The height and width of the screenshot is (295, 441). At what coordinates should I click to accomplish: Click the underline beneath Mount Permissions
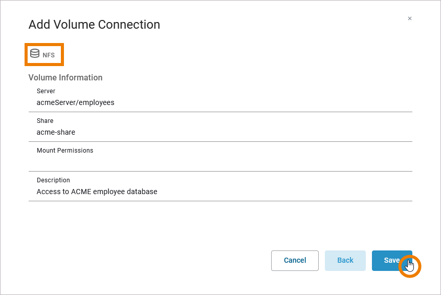coord(220,171)
